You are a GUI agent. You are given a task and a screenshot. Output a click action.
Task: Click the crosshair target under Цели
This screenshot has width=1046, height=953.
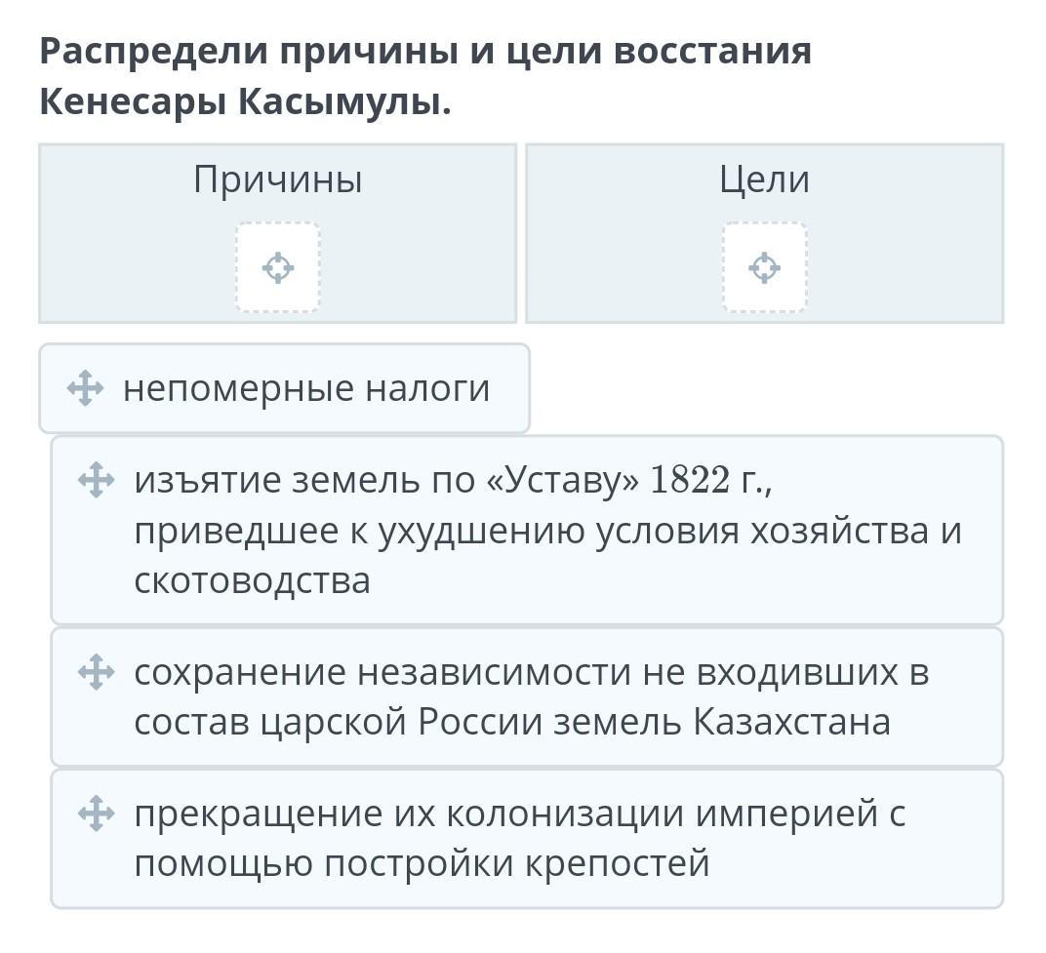pyautogui.click(x=764, y=267)
